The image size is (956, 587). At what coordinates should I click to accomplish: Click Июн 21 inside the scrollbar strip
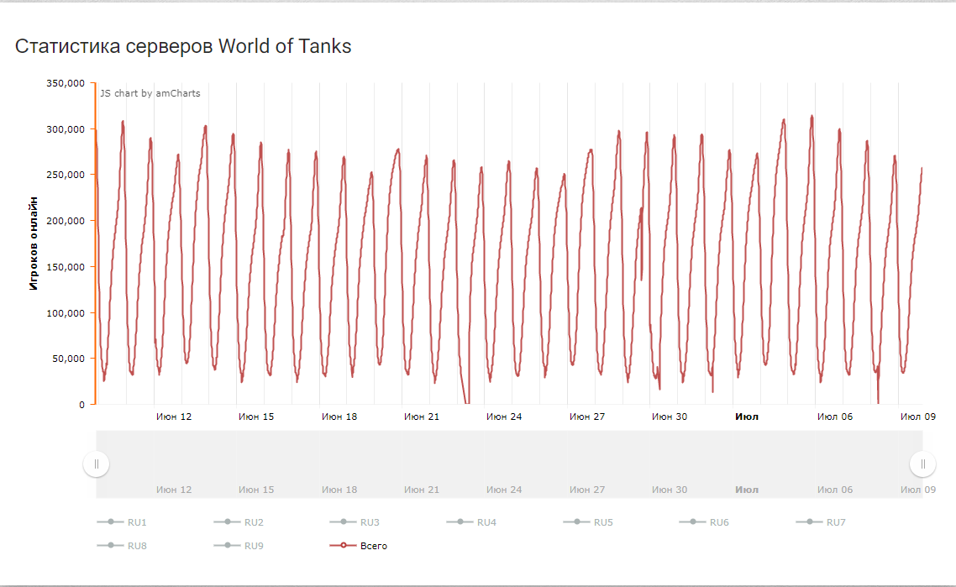pos(422,490)
